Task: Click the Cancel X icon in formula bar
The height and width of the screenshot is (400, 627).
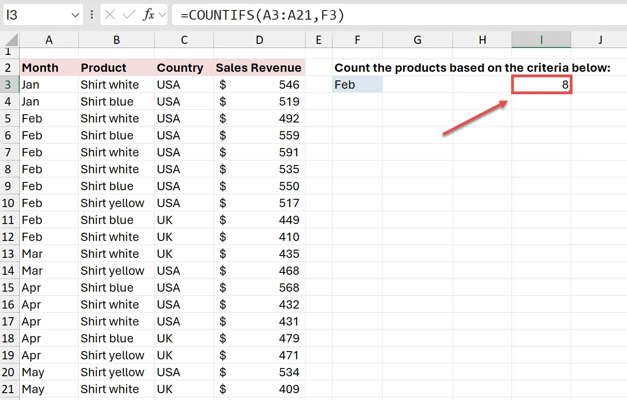Action: coord(110,15)
